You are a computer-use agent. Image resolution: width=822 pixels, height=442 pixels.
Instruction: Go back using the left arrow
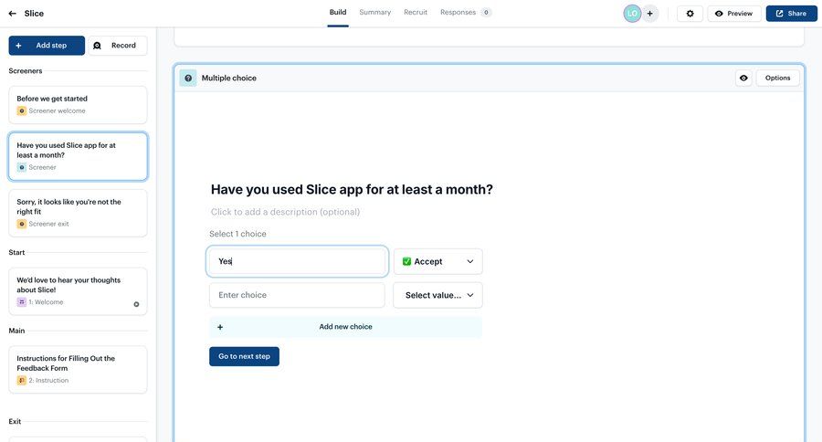[x=13, y=14]
